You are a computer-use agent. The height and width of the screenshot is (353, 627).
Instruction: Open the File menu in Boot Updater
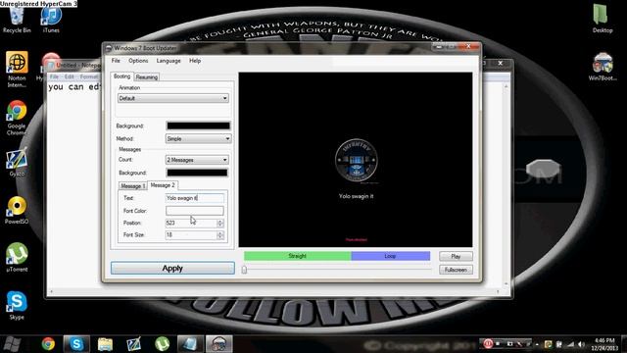(x=116, y=61)
